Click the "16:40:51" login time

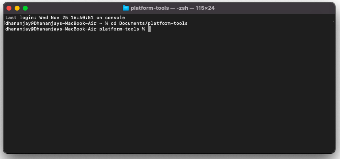[x=82, y=18]
